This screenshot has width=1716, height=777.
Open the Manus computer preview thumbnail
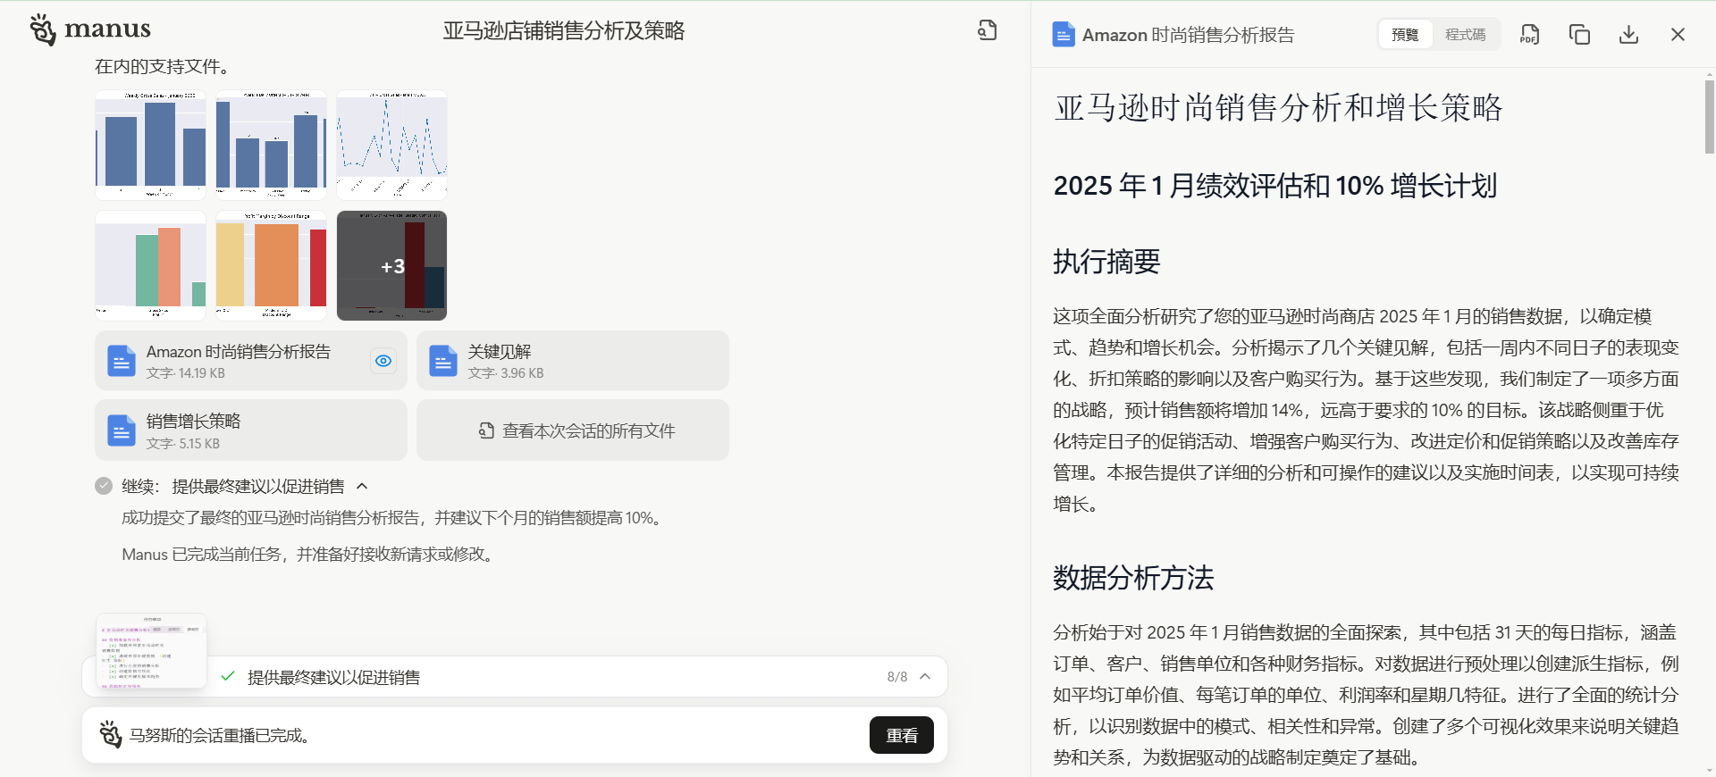coord(151,651)
